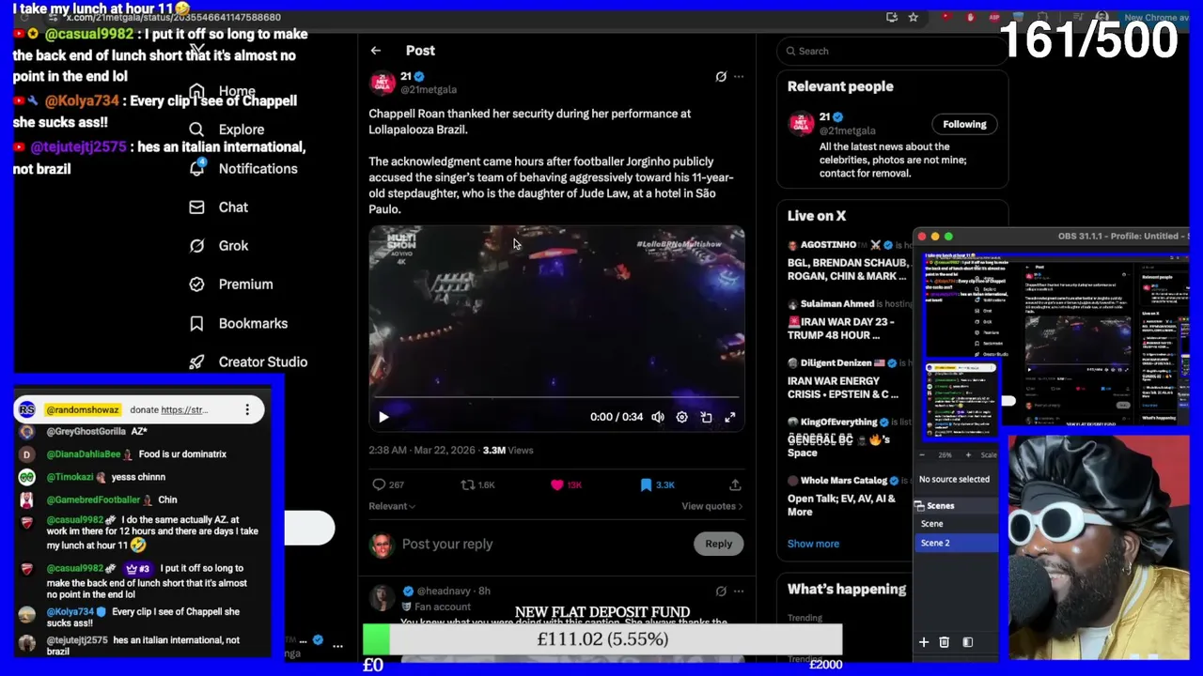Click the Reply button

pos(719,544)
